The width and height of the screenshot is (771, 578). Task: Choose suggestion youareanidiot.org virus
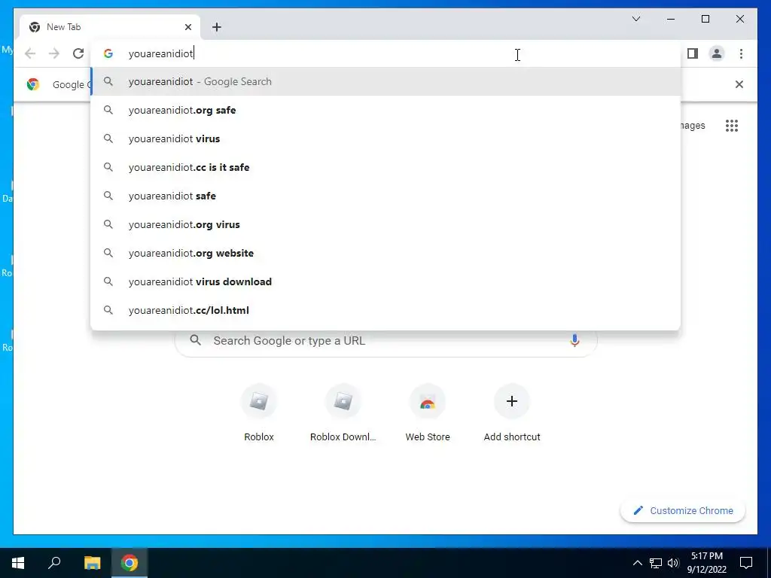click(x=385, y=224)
